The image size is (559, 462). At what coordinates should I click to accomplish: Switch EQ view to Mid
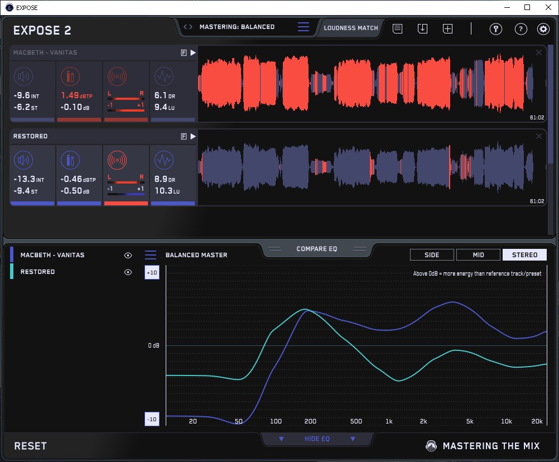tap(478, 255)
